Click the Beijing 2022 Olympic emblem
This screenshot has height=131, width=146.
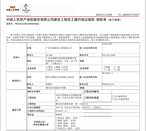point(26,9)
